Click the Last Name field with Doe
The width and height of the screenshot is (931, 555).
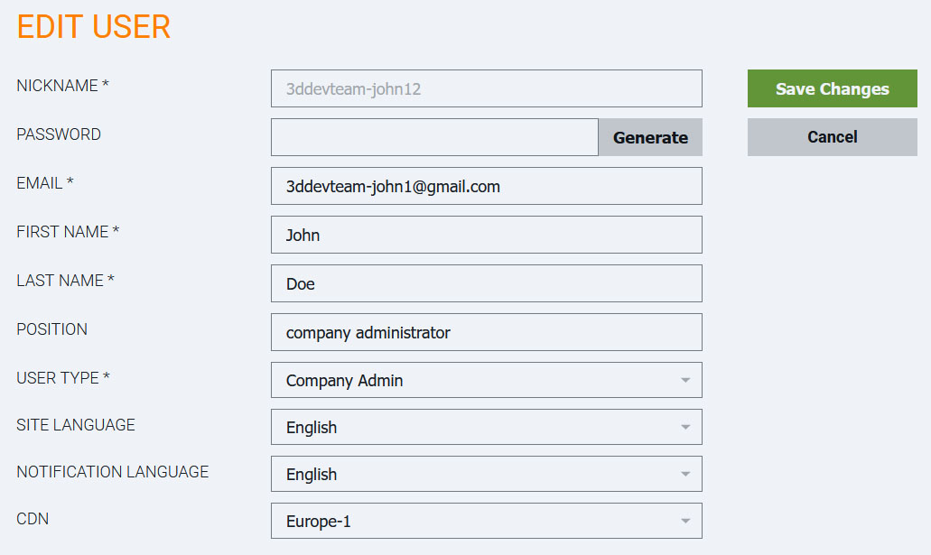pos(486,283)
